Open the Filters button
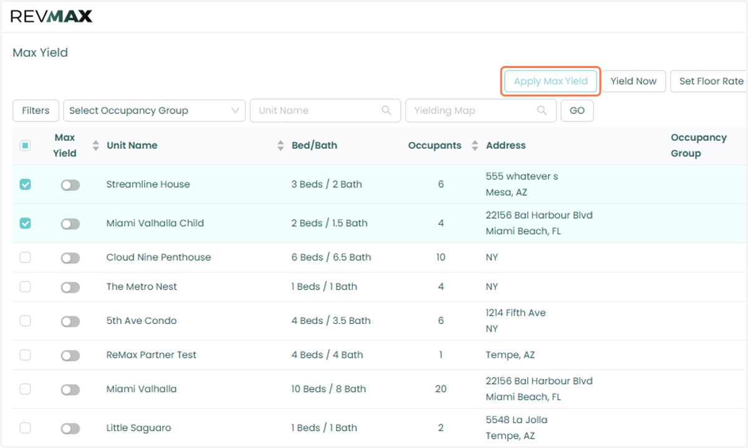The width and height of the screenshot is (748, 448). 36,110
